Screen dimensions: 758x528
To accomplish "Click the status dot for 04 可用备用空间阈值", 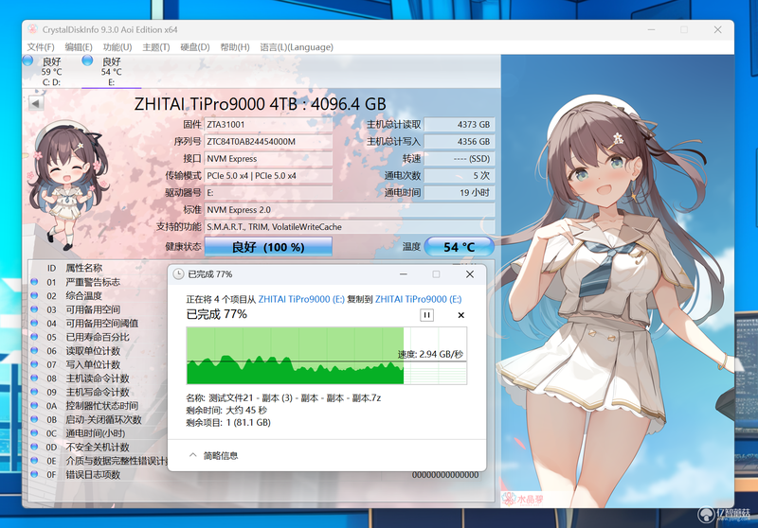I will click(34, 323).
